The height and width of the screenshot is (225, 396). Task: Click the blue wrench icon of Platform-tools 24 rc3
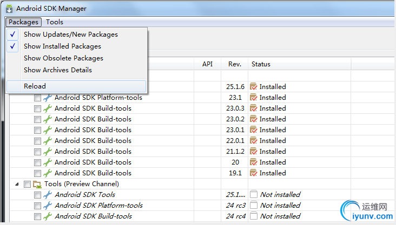click(x=48, y=206)
